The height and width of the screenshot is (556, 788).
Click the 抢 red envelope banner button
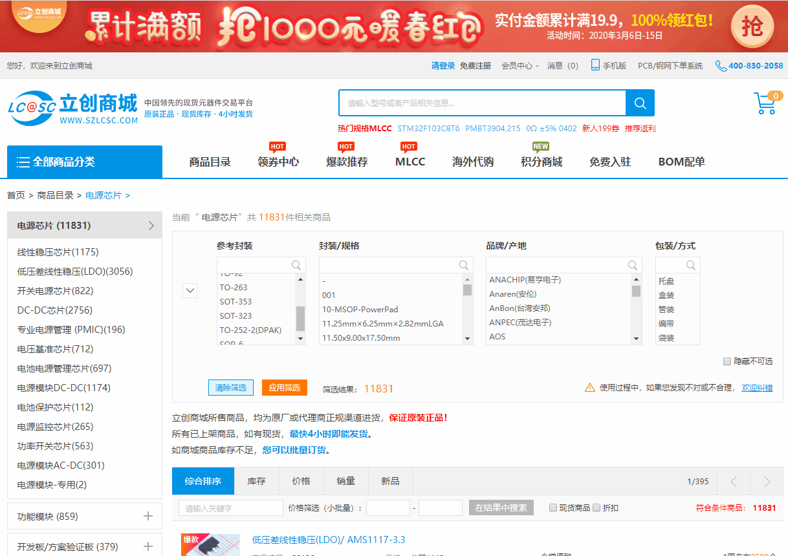[x=752, y=26]
